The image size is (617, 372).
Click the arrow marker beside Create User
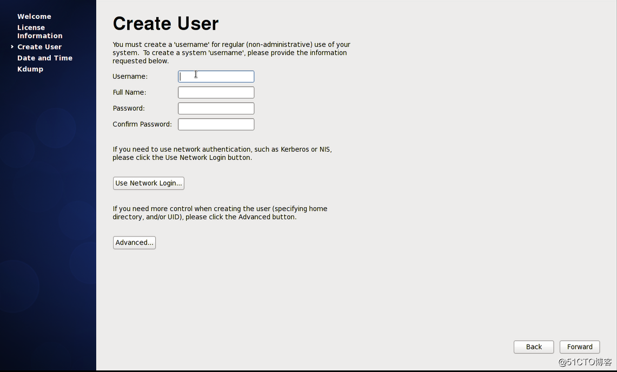[12, 46]
